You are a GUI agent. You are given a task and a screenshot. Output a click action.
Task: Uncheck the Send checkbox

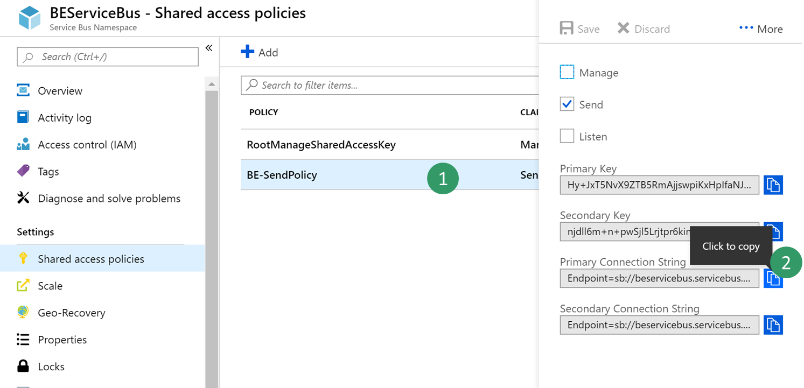click(567, 104)
